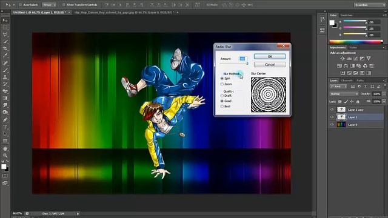The height and width of the screenshot is (218, 388).
Task: Select the Lasso tool
Action: (x=5, y=35)
